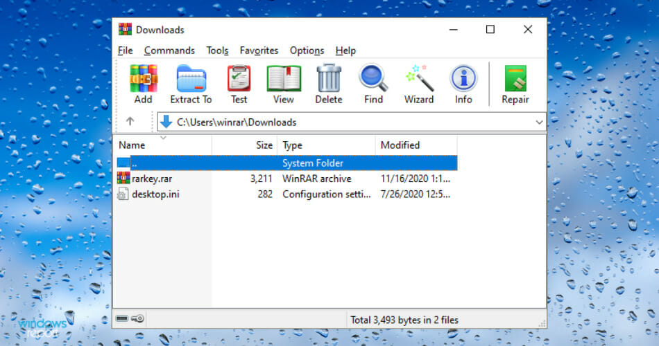Click the Repair toolbar icon
Screen dimensions: 659x346
(x=515, y=78)
